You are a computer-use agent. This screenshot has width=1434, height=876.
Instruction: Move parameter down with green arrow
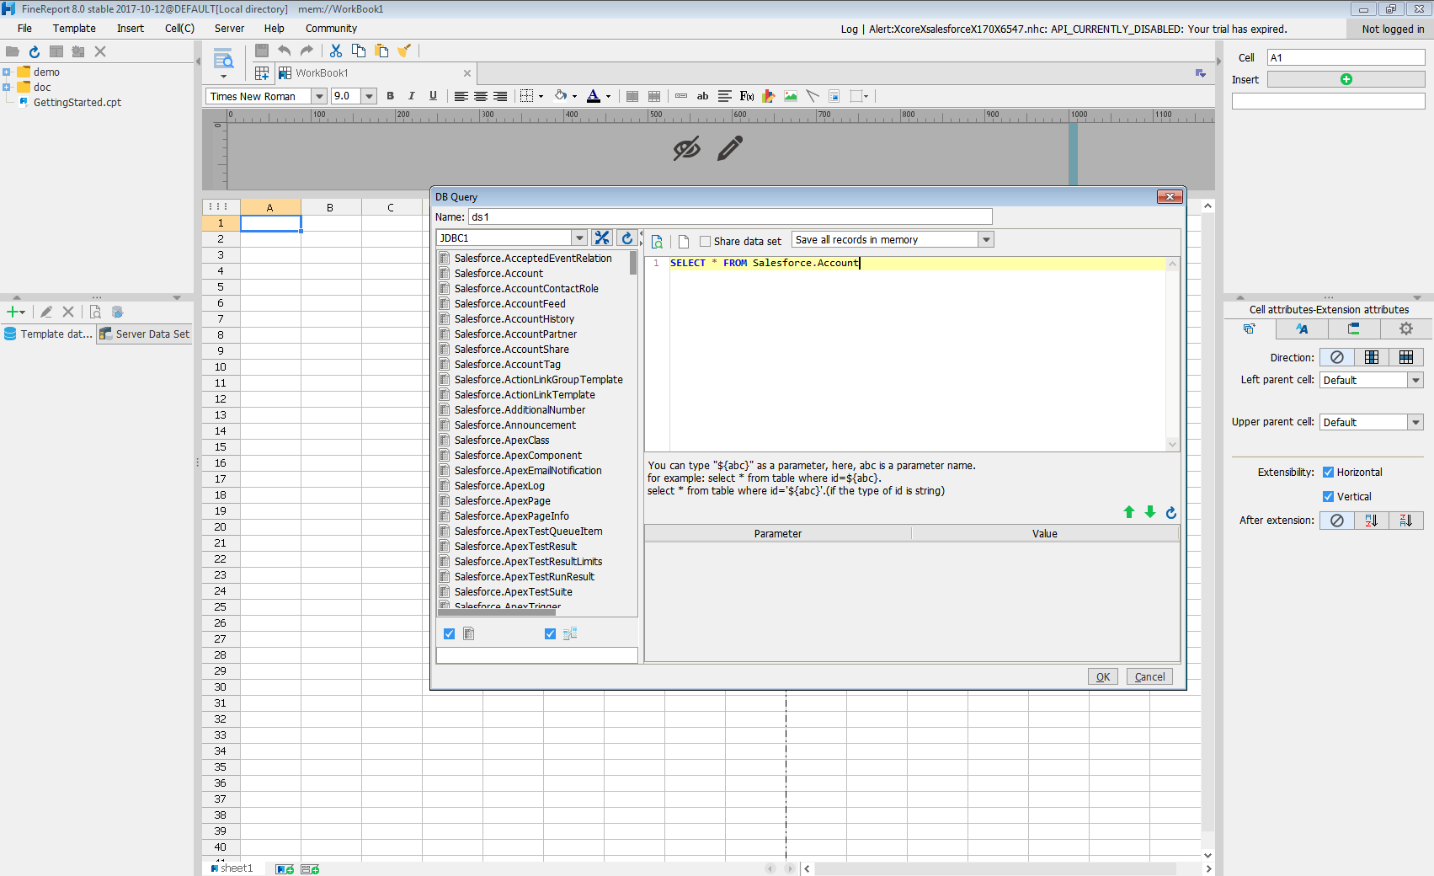(1150, 512)
